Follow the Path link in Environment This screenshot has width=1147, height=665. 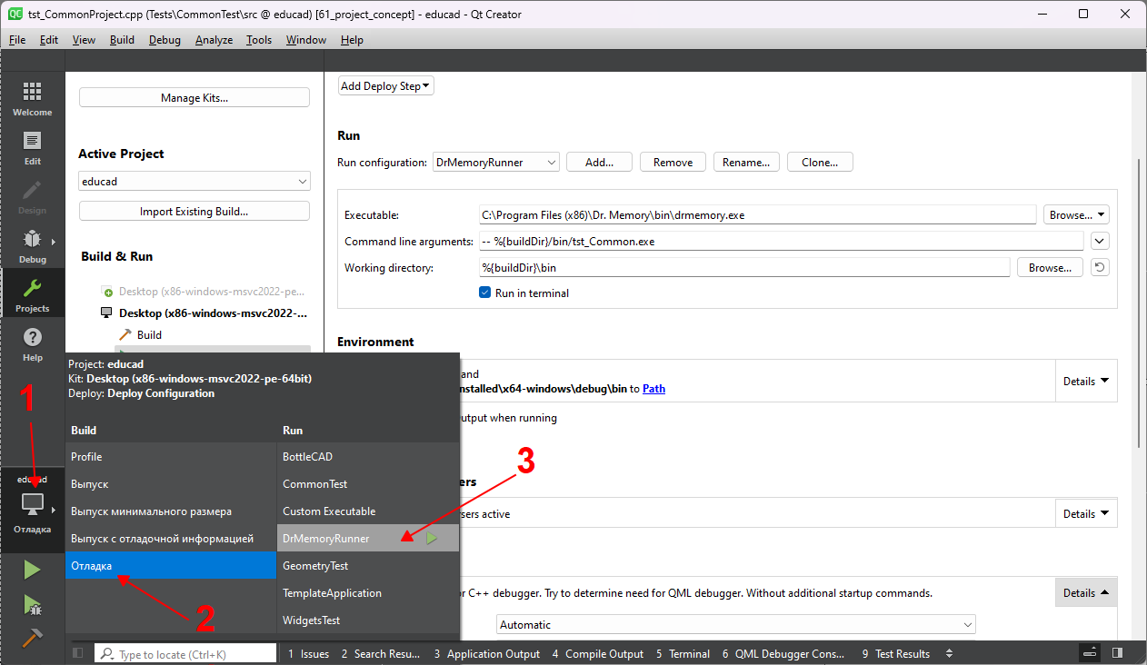click(x=653, y=389)
